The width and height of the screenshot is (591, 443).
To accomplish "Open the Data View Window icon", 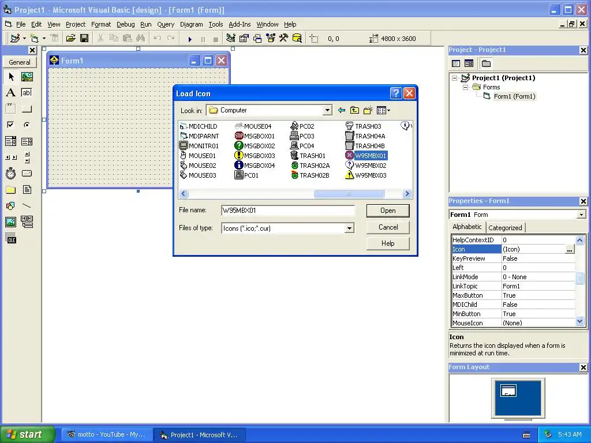I will [297, 39].
